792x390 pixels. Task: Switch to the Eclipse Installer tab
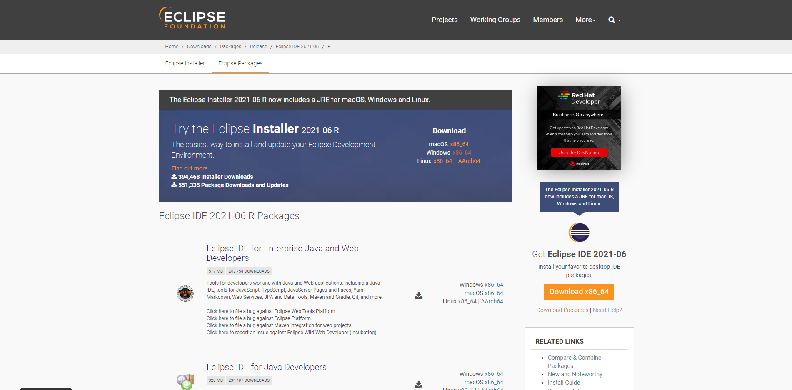(x=185, y=63)
